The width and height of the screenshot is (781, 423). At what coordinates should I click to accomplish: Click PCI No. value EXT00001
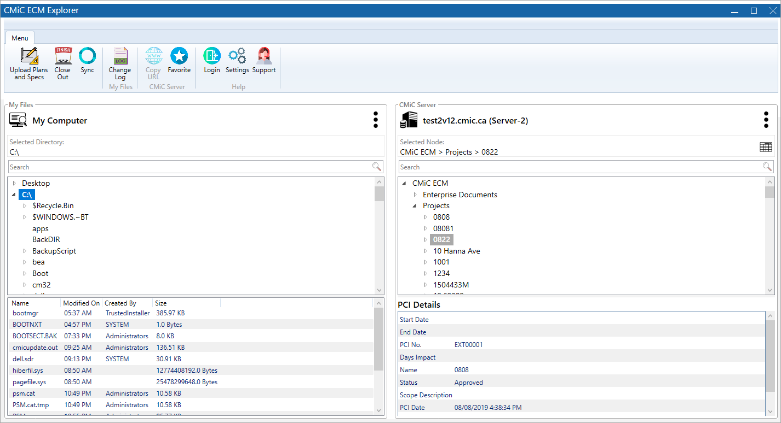(x=469, y=345)
